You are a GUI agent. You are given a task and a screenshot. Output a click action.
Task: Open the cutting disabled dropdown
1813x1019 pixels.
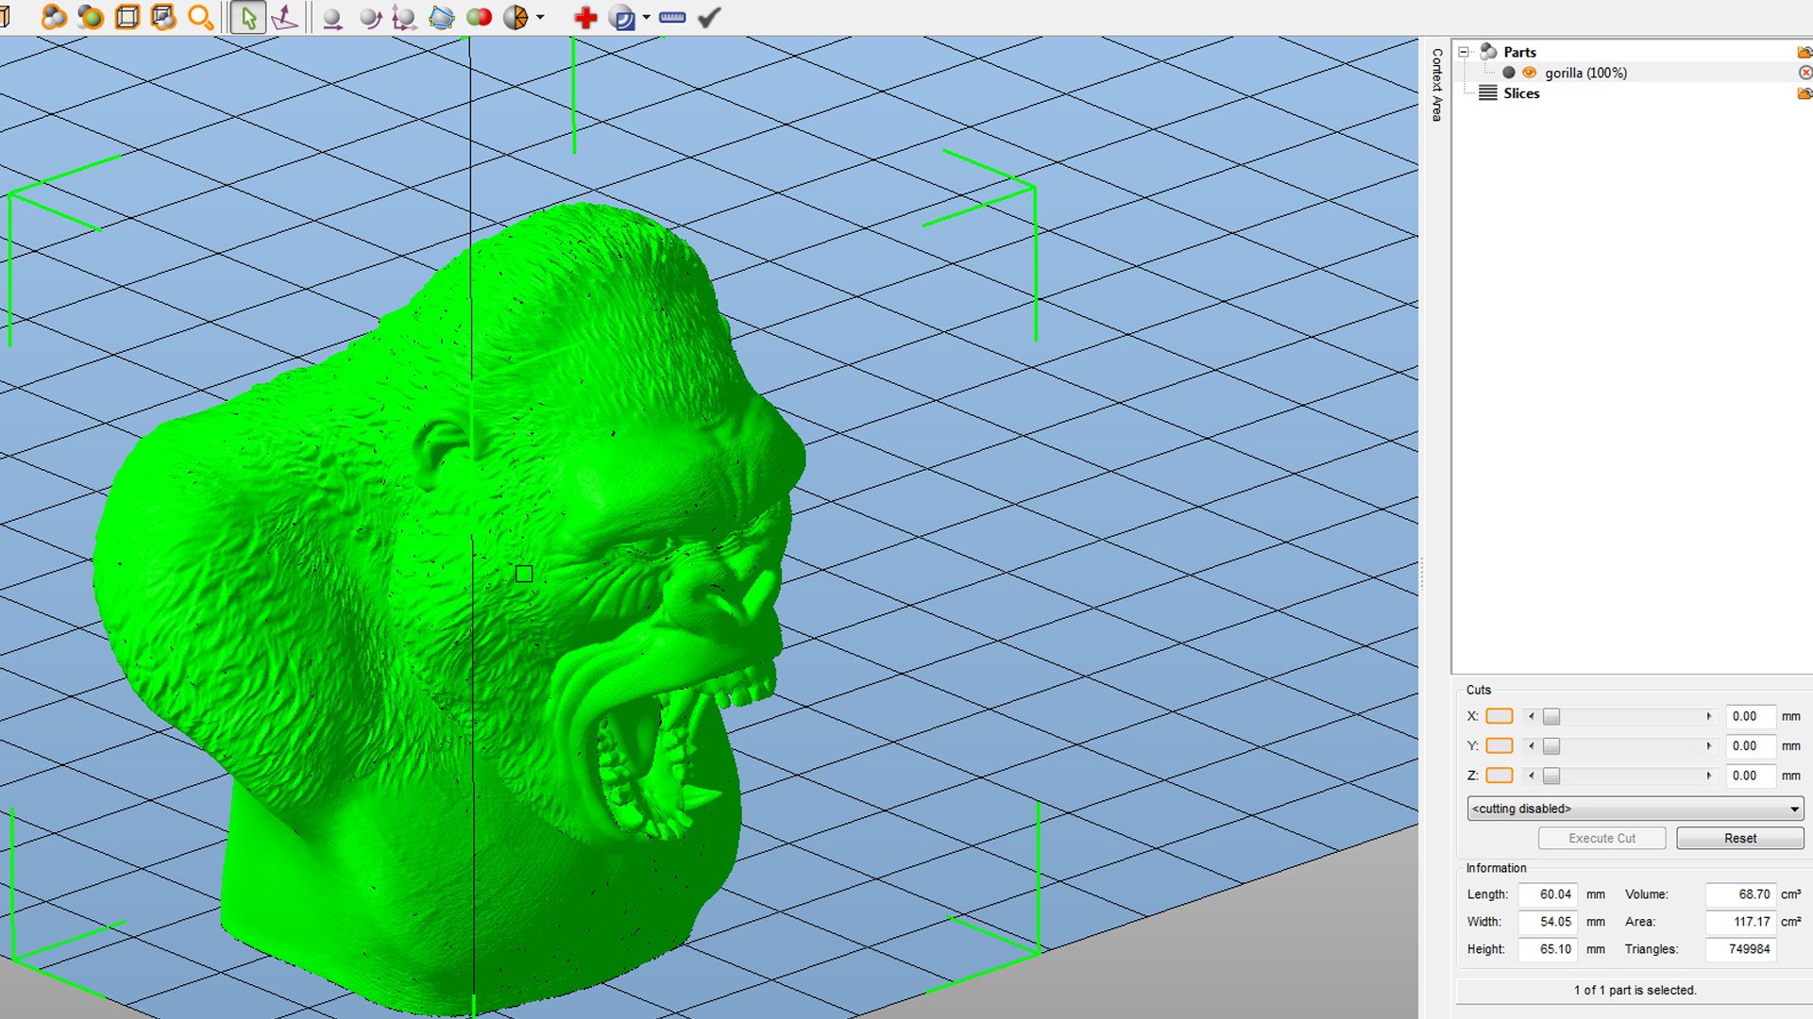1635,809
